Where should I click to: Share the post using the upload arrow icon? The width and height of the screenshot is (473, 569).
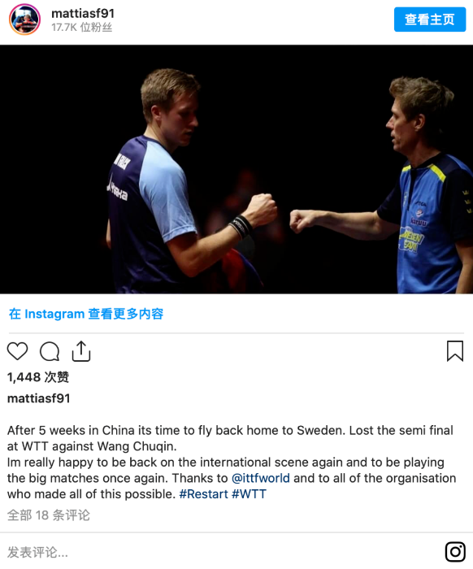click(x=81, y=351)
